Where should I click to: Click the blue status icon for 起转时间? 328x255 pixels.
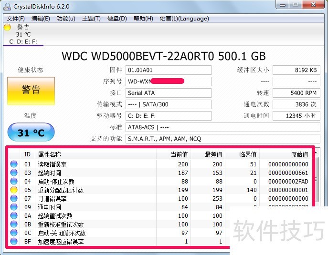(14, 173)
